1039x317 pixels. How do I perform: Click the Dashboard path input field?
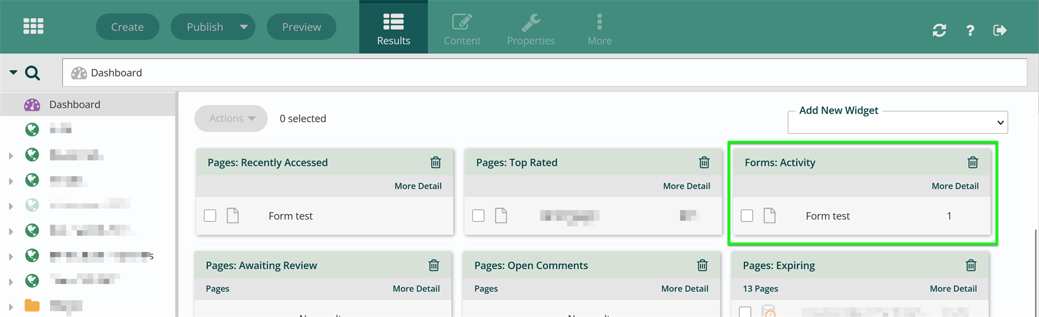(545, 73)
